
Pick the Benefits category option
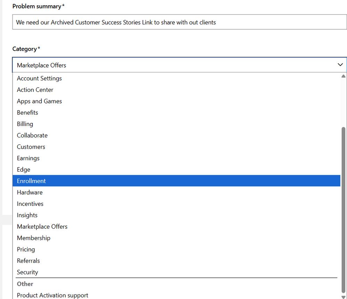pos(176,112)
